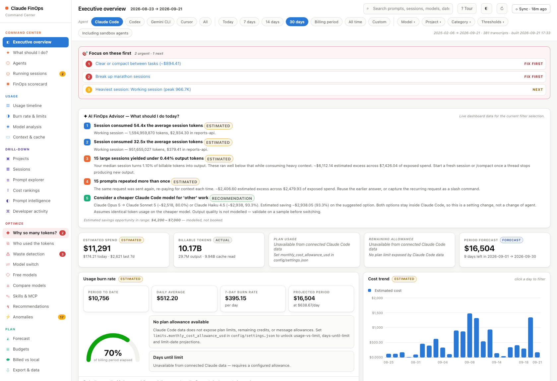Click the Billable tokens 10.17B card
This screenshot has width=557, height=381.
219,250
